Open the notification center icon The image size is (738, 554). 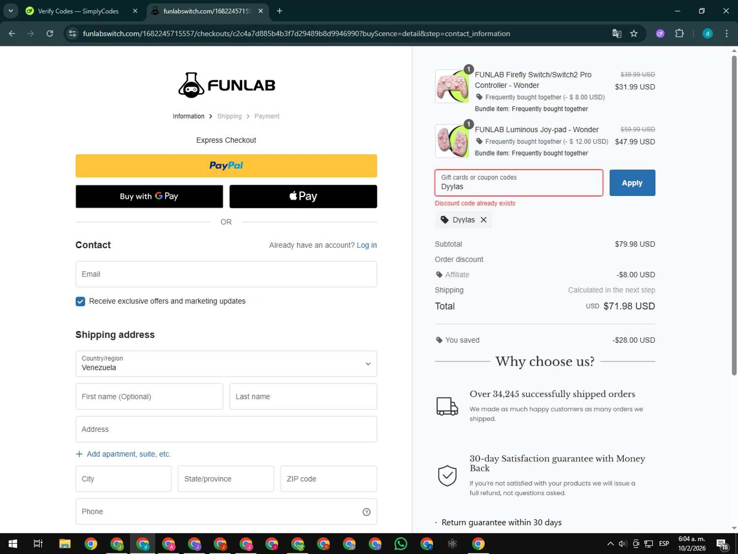(722, 544)
